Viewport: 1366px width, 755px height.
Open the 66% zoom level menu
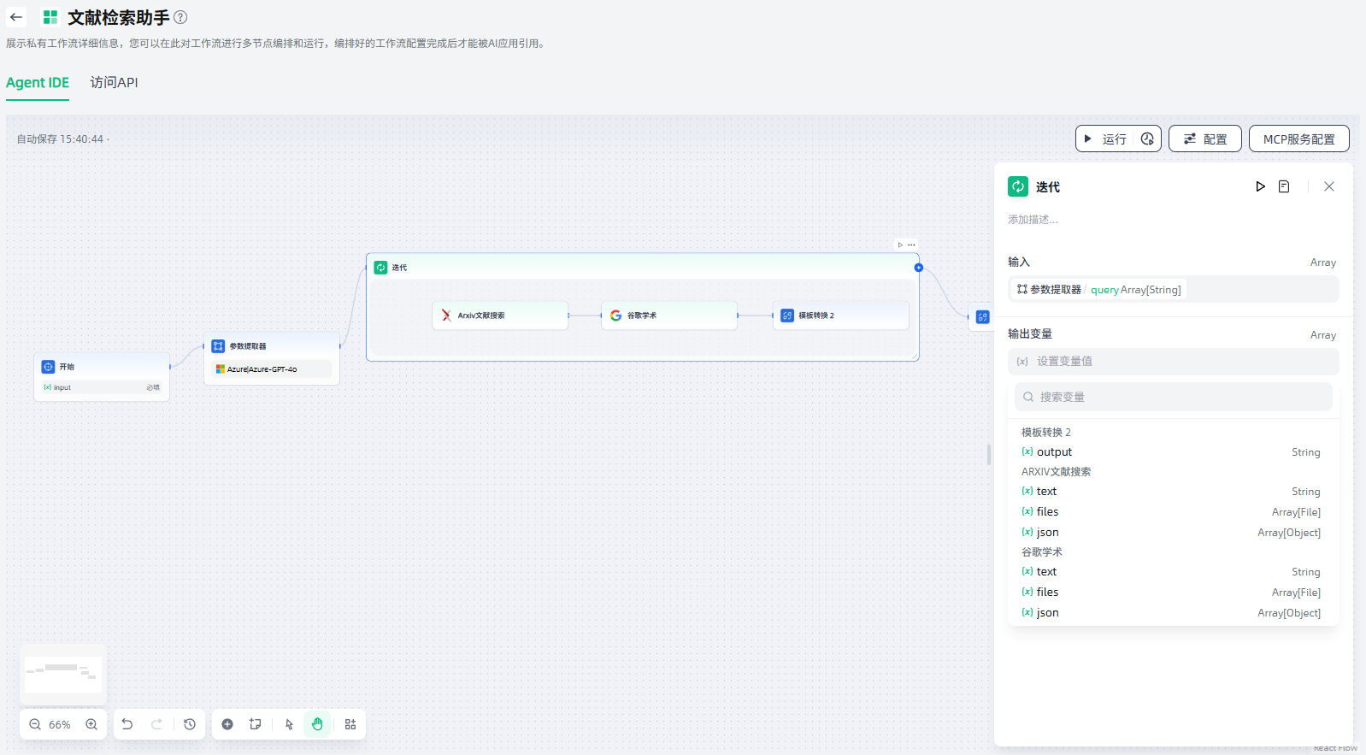point(60,724)
